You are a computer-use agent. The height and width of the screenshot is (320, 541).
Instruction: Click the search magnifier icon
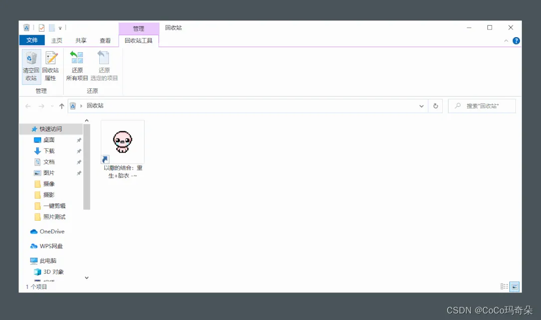[457, 106]
